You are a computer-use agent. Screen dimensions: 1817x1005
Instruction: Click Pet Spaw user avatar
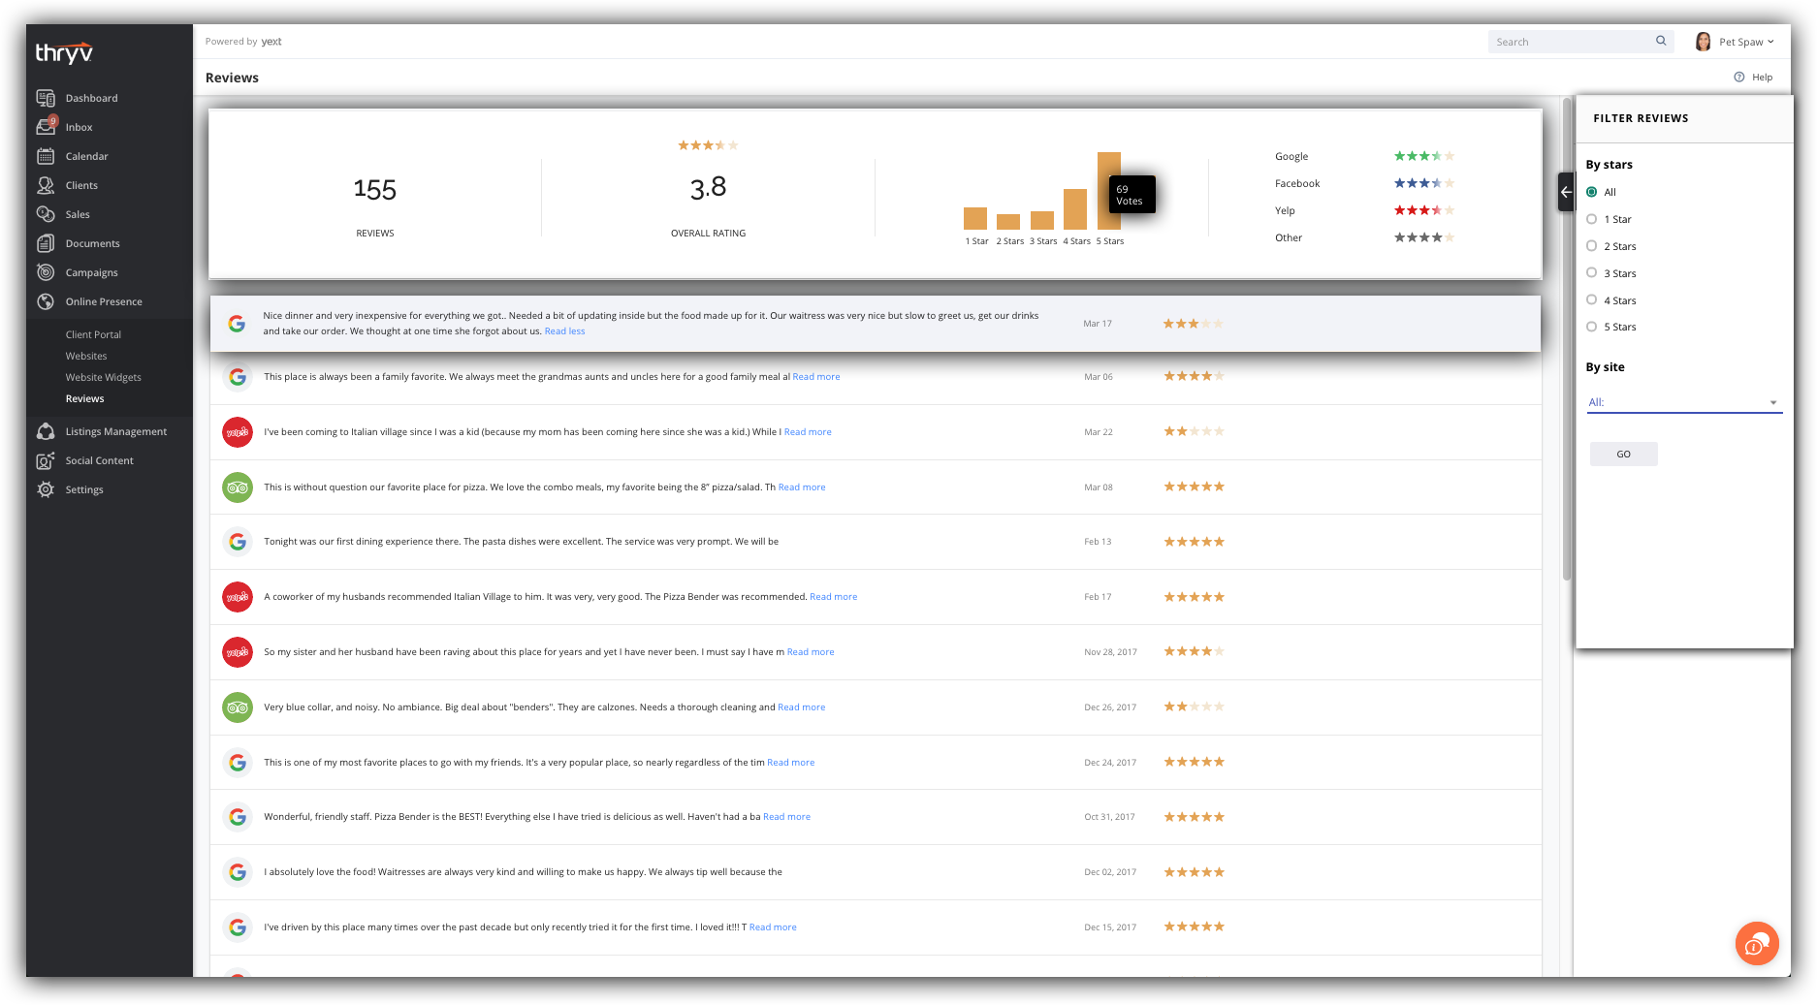[1703, 41]
